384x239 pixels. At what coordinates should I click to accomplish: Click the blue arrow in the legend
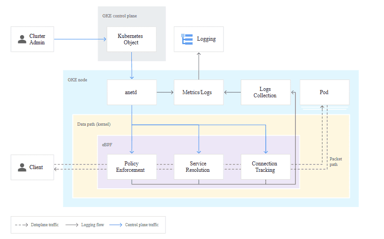pyautogui.click(x=115, y=225)
